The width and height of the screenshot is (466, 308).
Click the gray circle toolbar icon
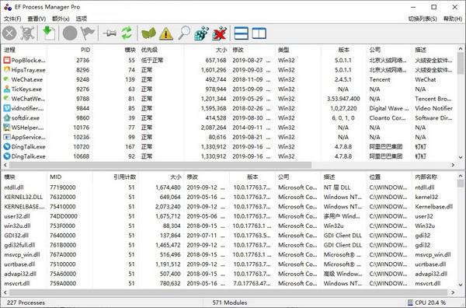coord(70,33)
